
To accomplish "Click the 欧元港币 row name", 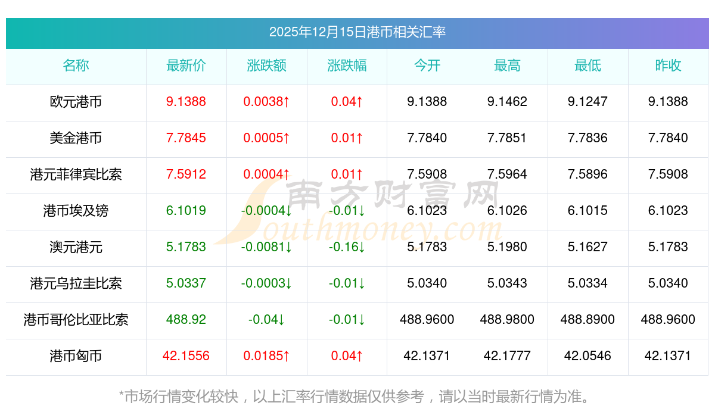I will (x=76, y=102).
